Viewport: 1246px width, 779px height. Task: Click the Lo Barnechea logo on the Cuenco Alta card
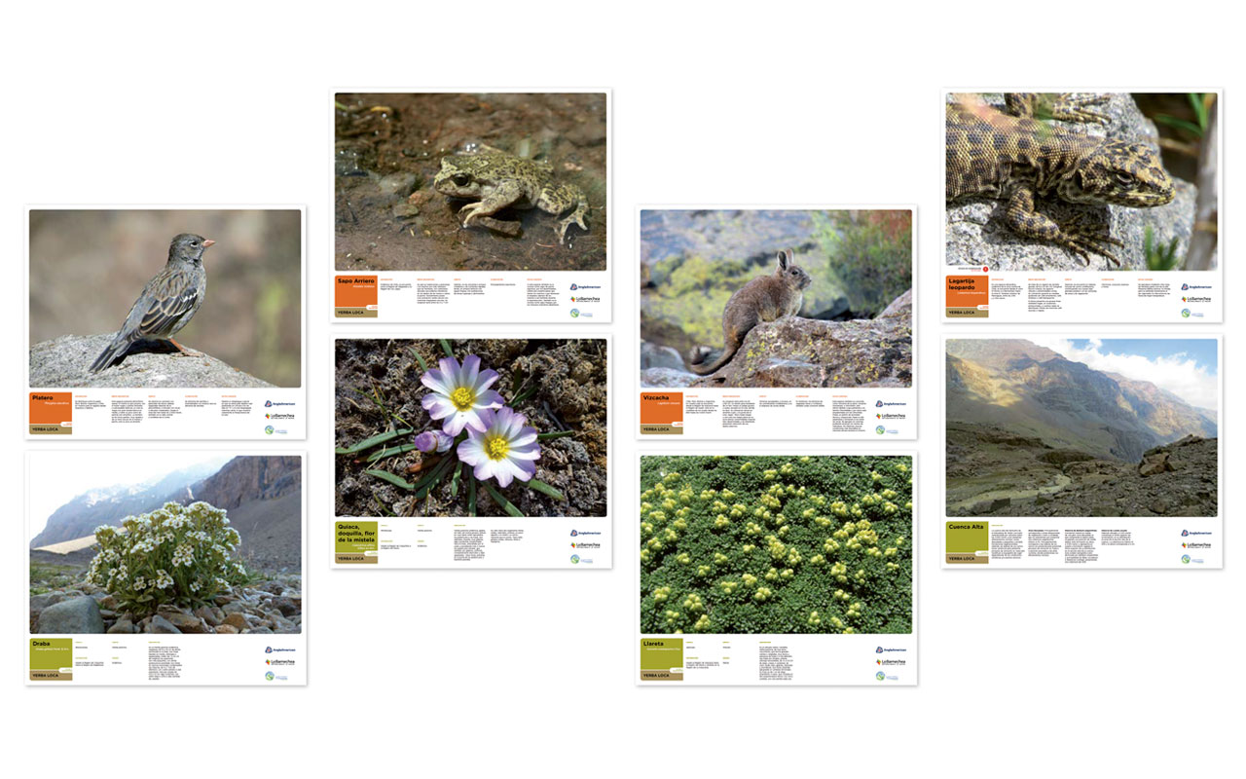[1196, 545]
